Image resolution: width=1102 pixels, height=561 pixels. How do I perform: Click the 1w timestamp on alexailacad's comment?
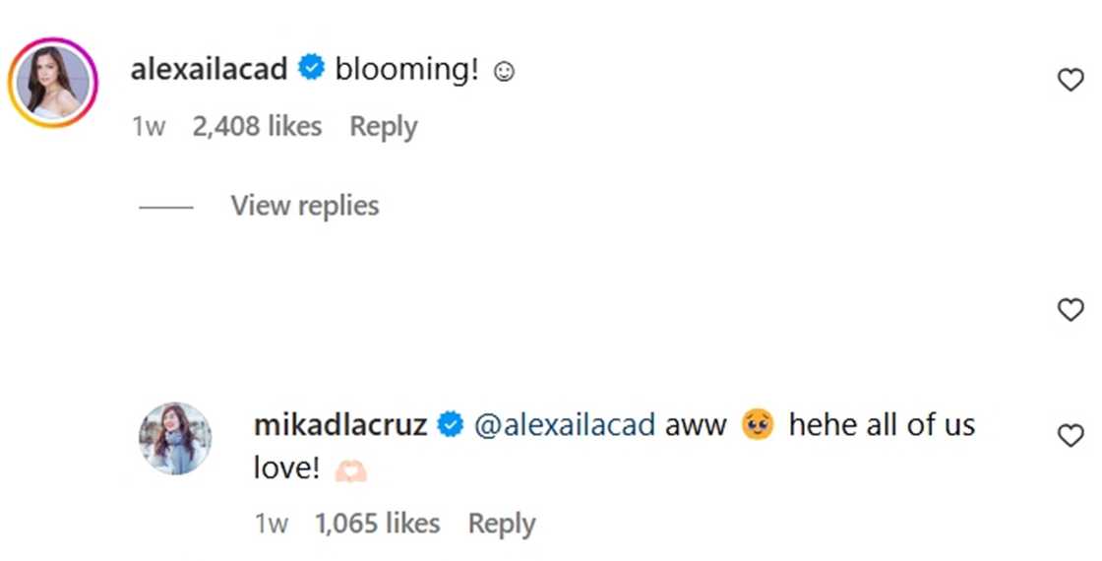coord(148,127)
